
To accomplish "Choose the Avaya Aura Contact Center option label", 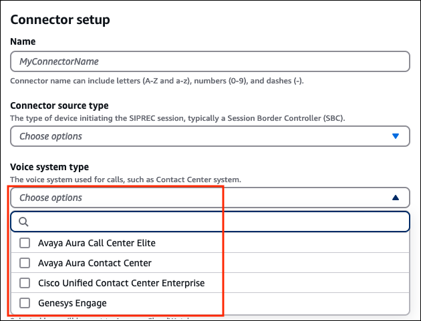I will pos(94,263).
